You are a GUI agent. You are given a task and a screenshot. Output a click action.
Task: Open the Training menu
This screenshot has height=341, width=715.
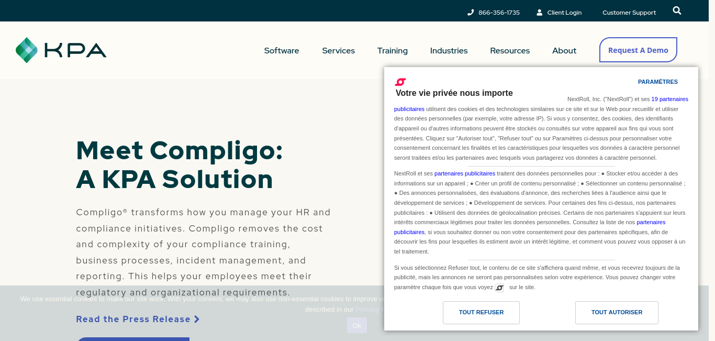pyautogui.click(x=393, y=51)
